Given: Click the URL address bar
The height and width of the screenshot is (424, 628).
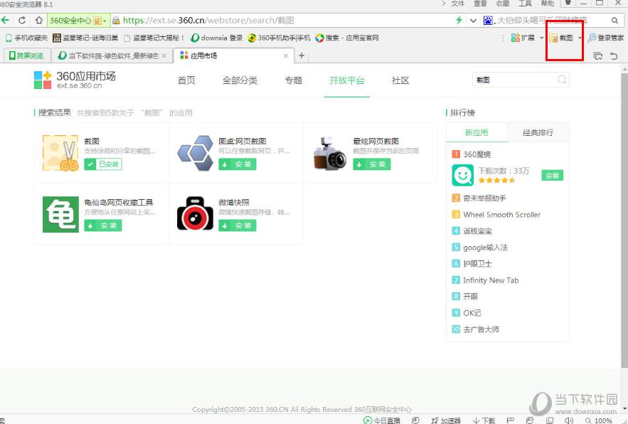Looking at the screenshot, I should pos(280,20).
